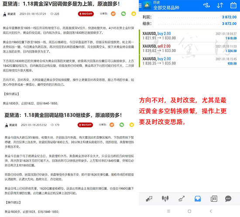Tap the Android back arrow button

211,211
